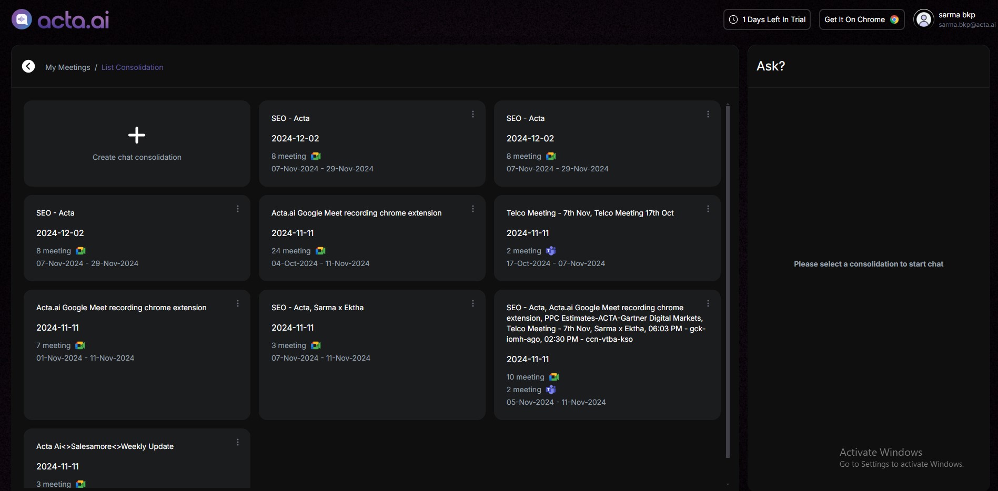This screenshot has width=998, height=491.
Task: Click the plus icon to create consolidation
Action: [137, 135]
